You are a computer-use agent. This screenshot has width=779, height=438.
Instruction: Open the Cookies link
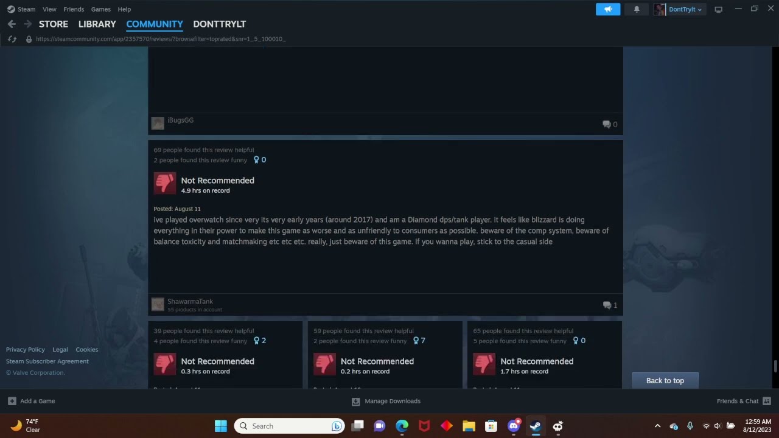(x=87, y=350)
